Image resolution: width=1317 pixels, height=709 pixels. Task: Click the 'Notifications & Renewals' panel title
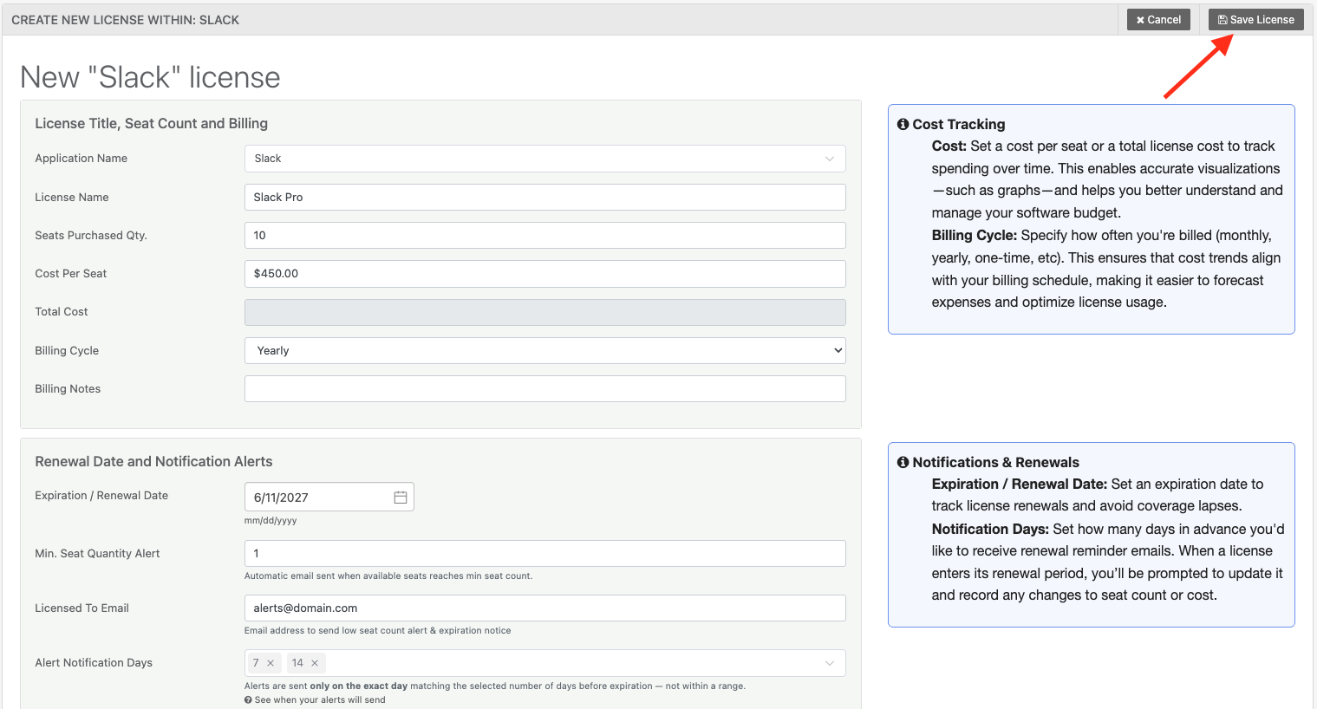tap(995, 462)
